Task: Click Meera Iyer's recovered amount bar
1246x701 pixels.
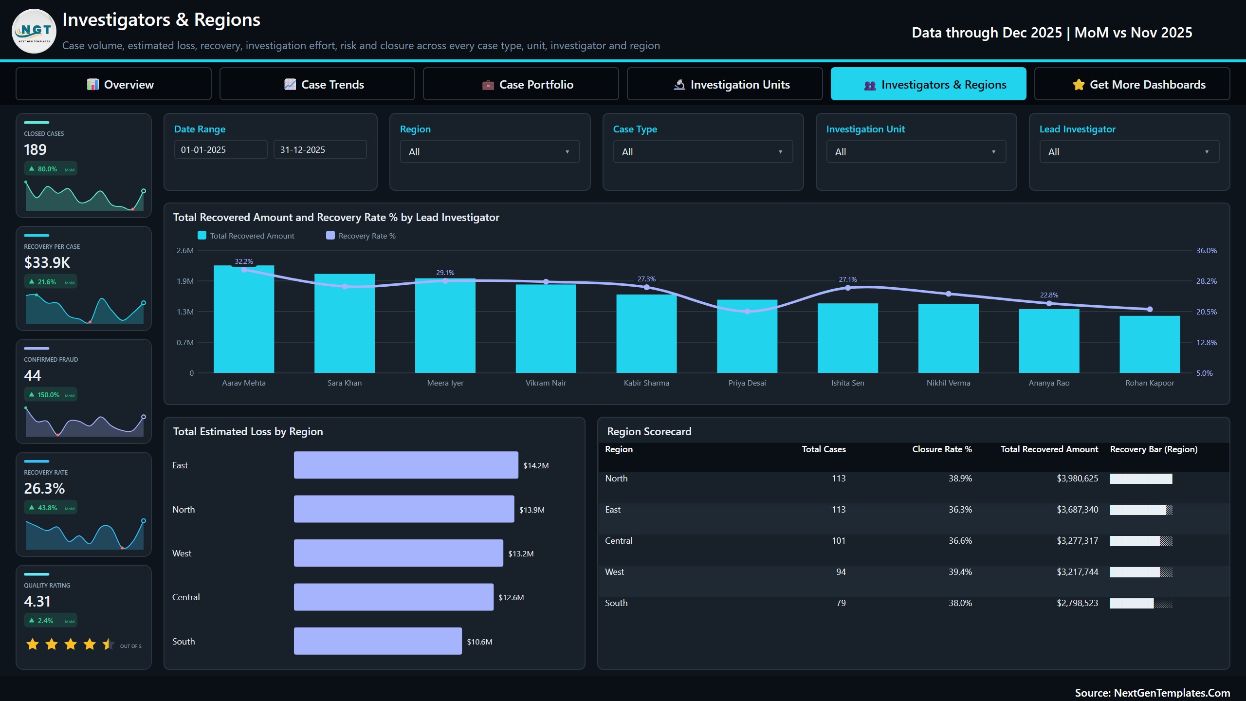Action: click(445, 326)
